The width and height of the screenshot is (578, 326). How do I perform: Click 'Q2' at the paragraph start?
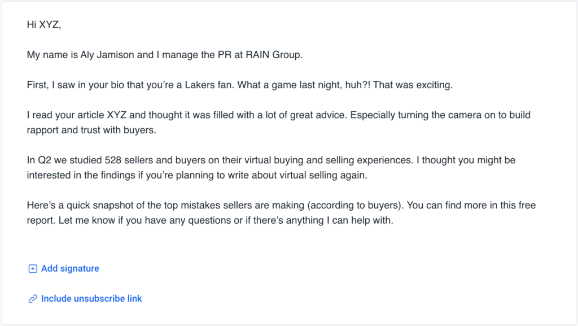(x=44, y=160)
